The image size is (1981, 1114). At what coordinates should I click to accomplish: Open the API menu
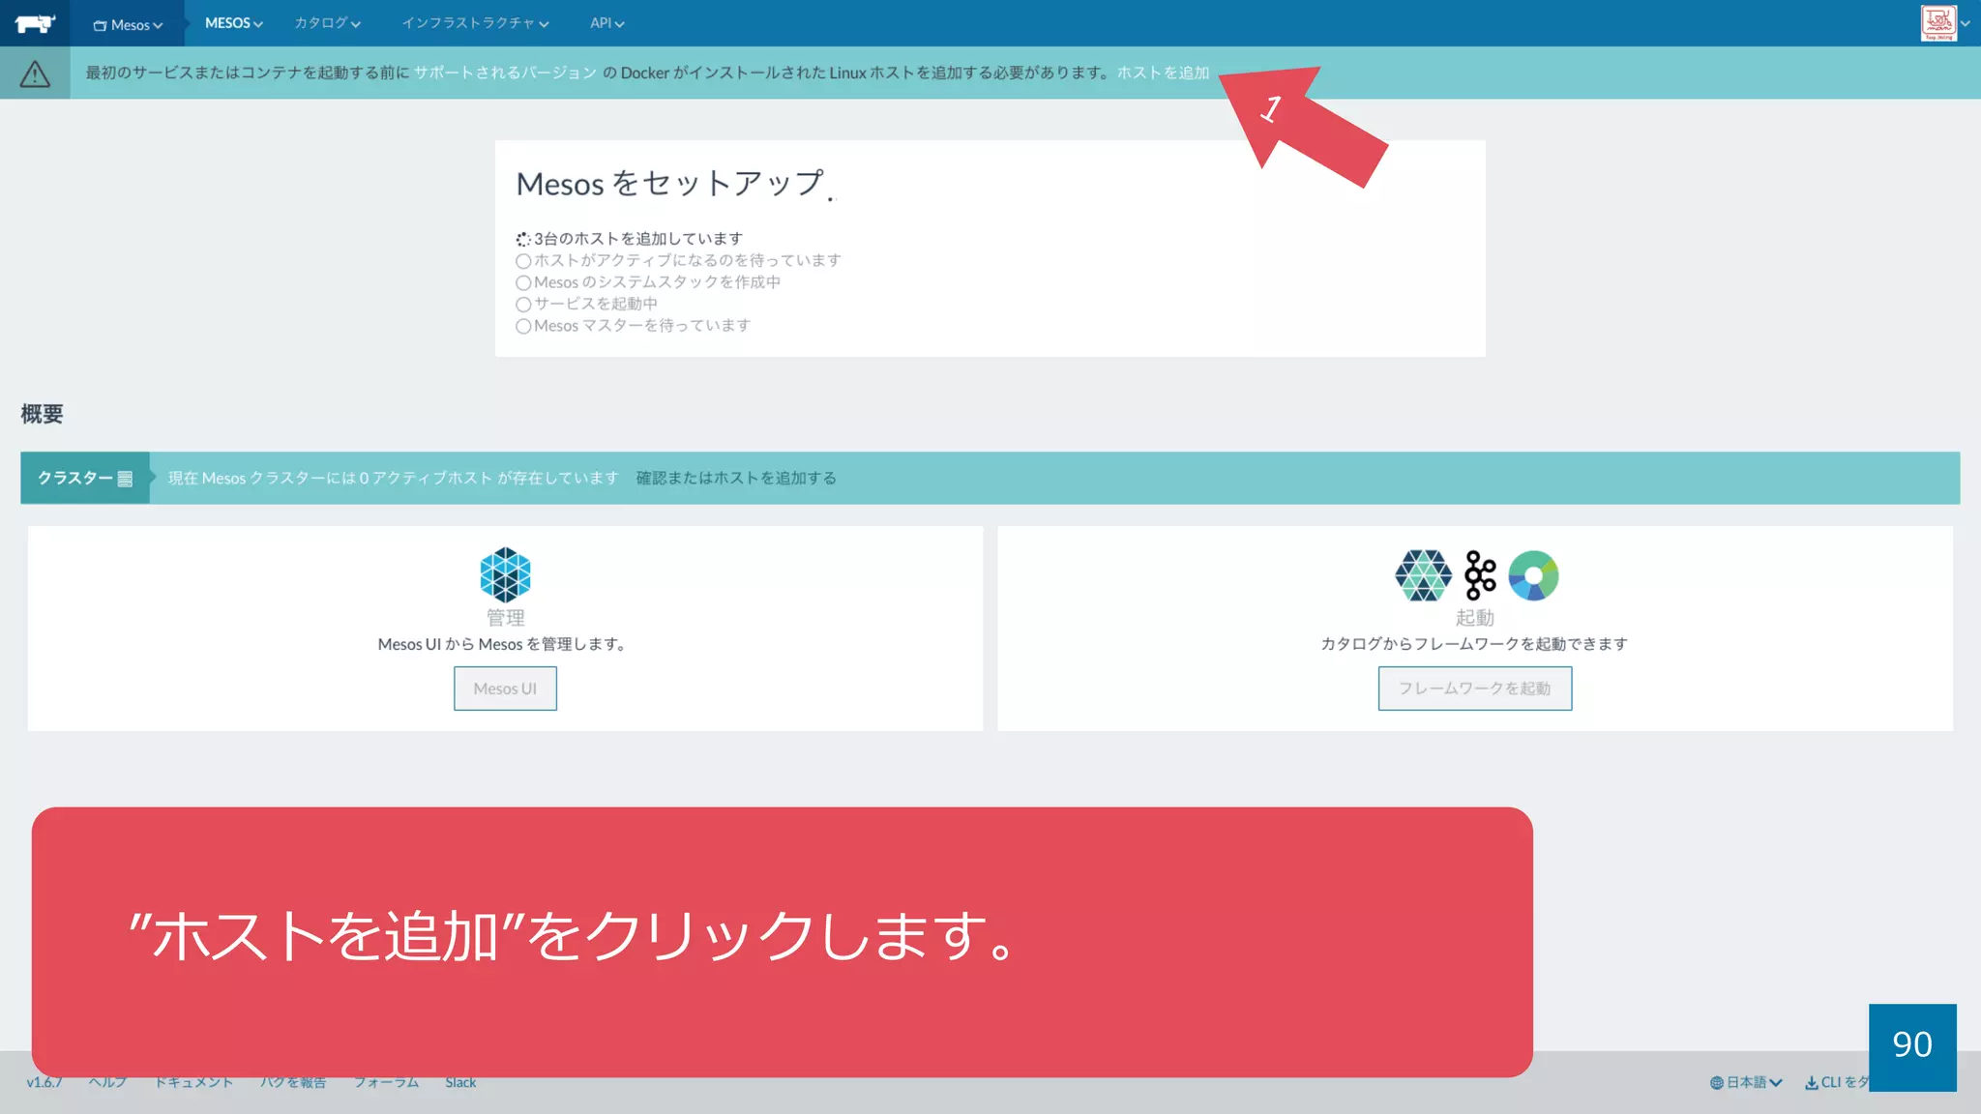pyautogui.click(x=607, y=23)
